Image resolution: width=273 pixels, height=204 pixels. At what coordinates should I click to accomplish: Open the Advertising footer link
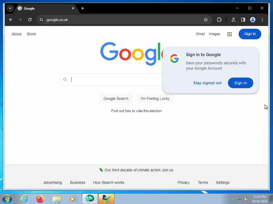[53, 182]
